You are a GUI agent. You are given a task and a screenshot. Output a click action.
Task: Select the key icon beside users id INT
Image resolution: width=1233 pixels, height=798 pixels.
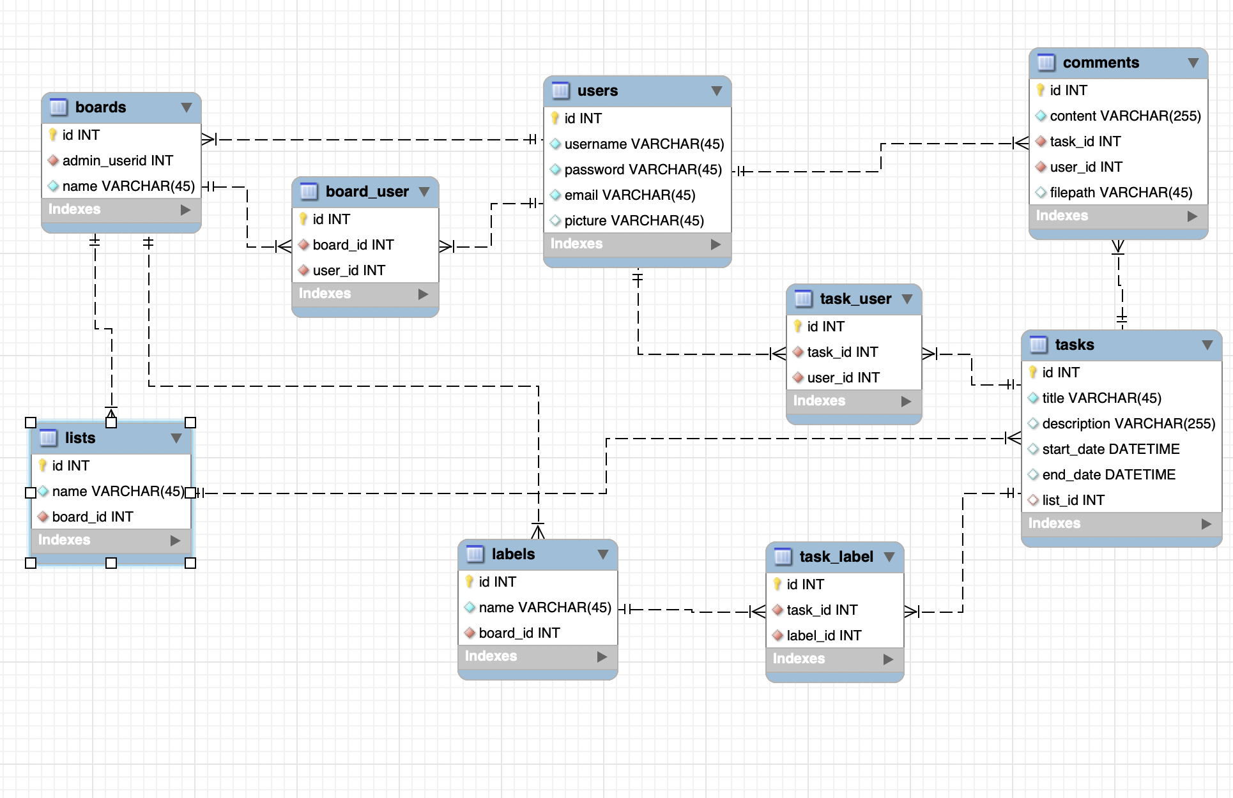pos(555,118)
